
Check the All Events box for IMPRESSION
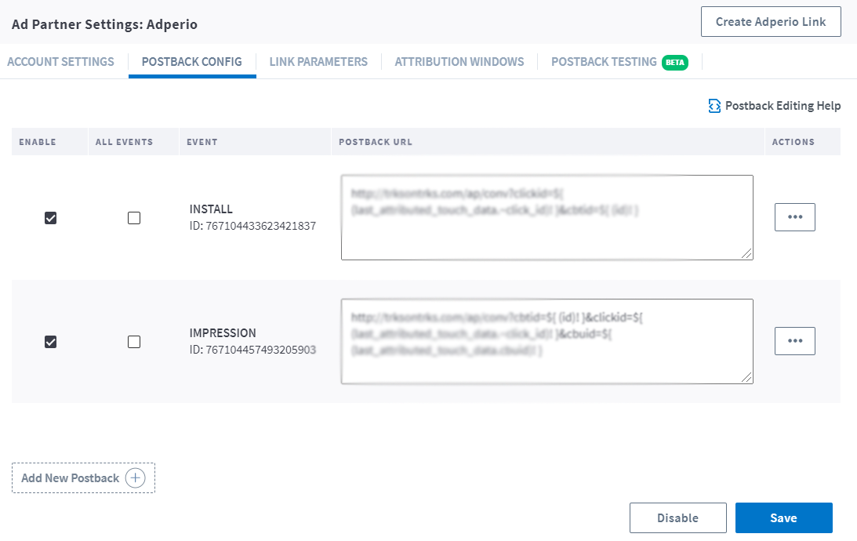coord(134,342)
